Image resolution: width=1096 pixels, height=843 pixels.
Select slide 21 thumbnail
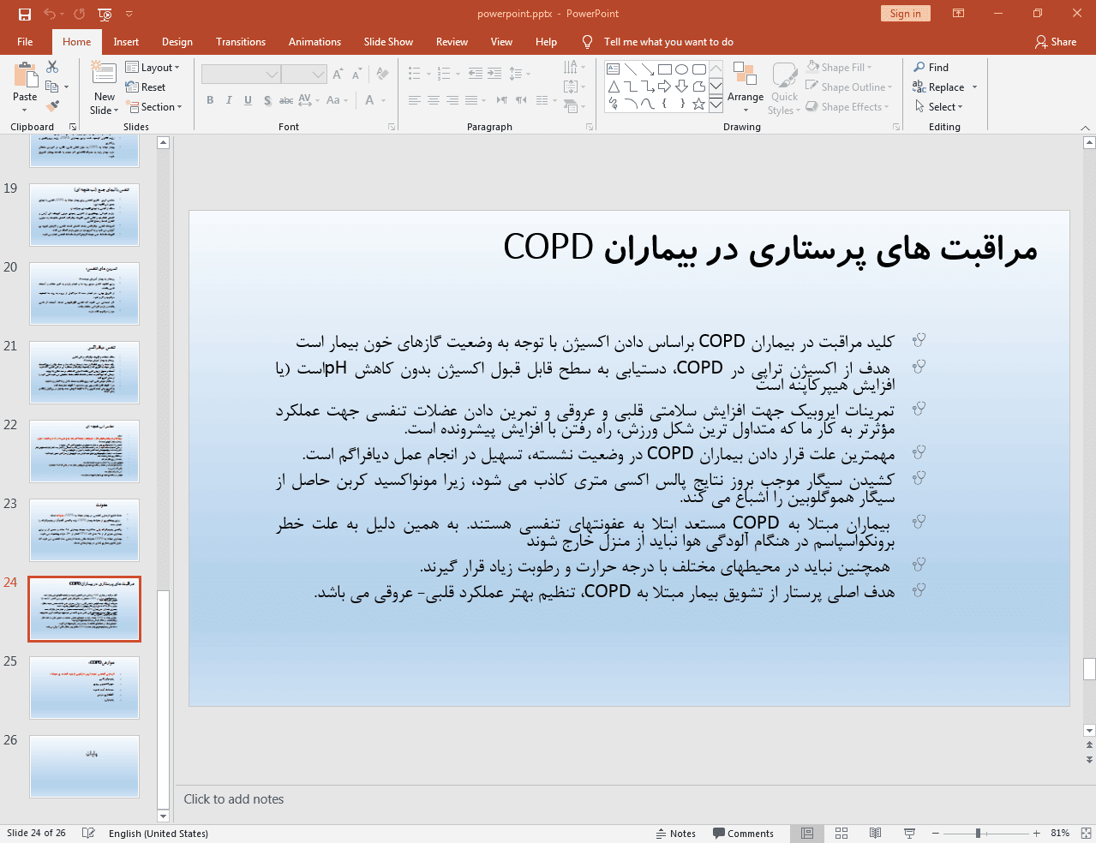84,373
